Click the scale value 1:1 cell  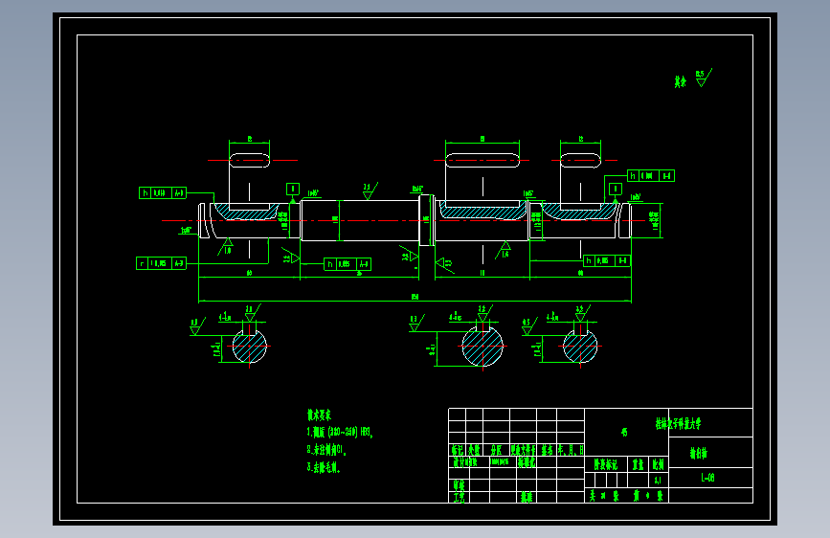[x=658, y=481]
